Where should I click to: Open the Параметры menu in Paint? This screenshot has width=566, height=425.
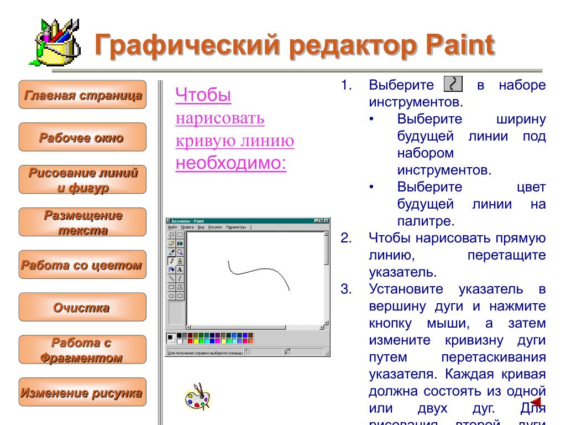[236, 227]
